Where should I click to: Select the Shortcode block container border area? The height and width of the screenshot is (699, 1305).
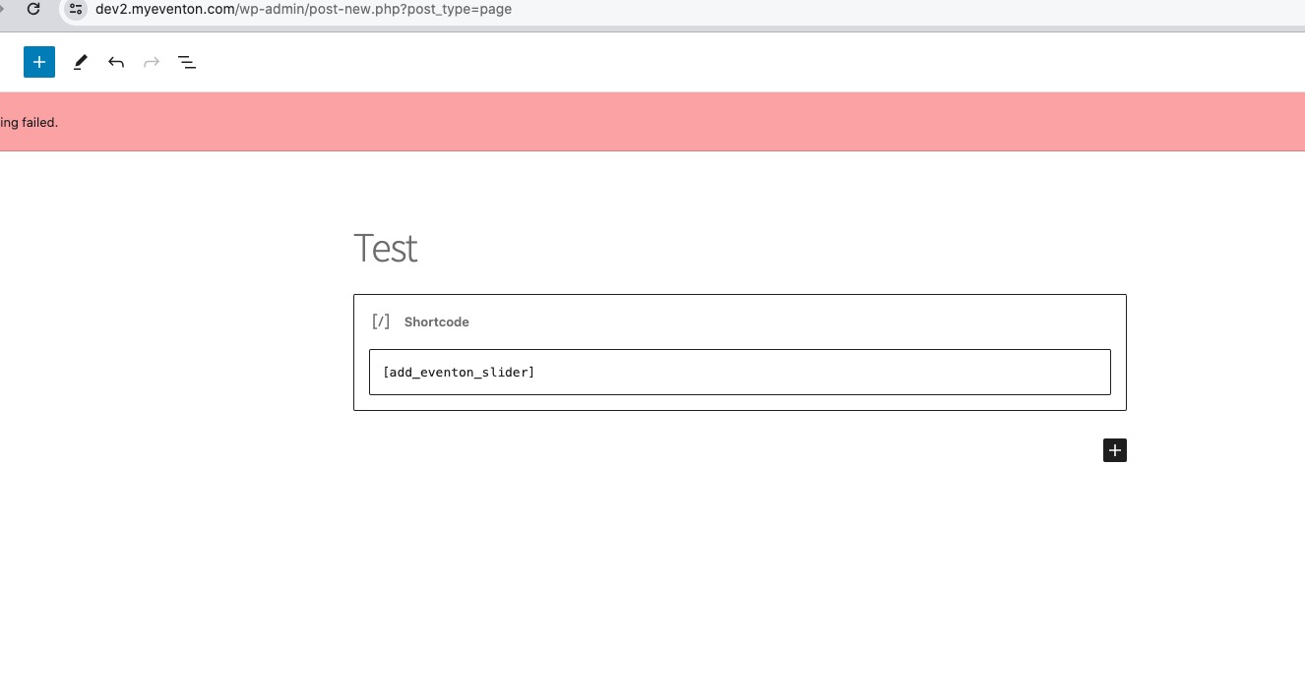tap(740, 352)
